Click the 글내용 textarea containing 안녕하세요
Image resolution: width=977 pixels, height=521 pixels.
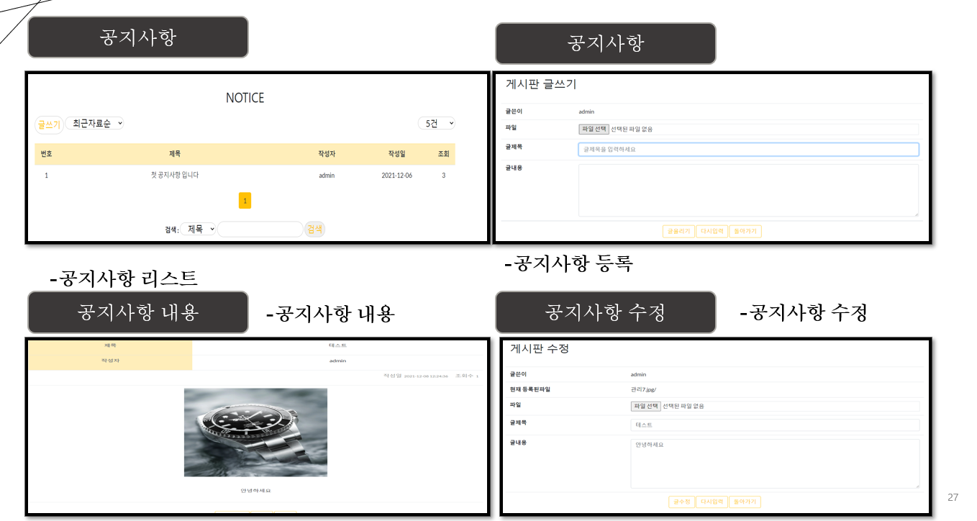click(x=775, y=464)
